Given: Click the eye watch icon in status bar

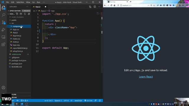Looking at the screenshot, I should pyautogui.click(x=17, y=101).
